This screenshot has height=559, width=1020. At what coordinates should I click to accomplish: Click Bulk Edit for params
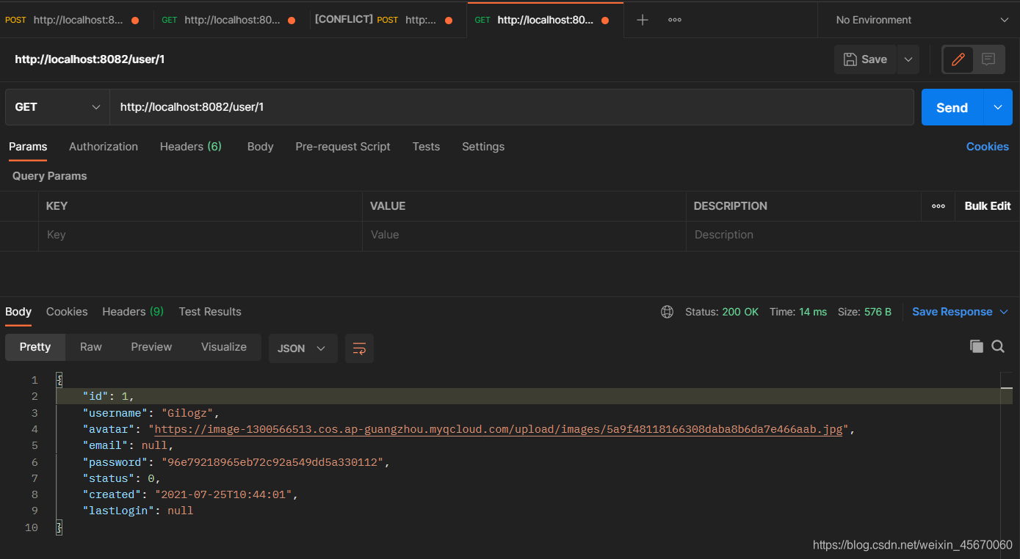(987, 206)
